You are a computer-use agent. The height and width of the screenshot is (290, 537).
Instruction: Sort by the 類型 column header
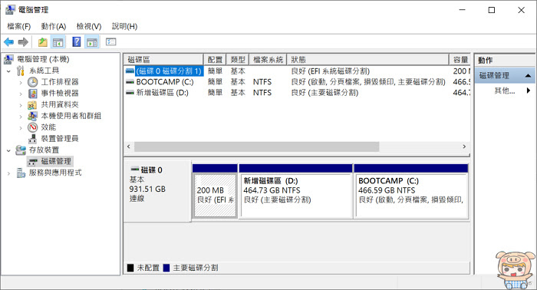[238, 60]
